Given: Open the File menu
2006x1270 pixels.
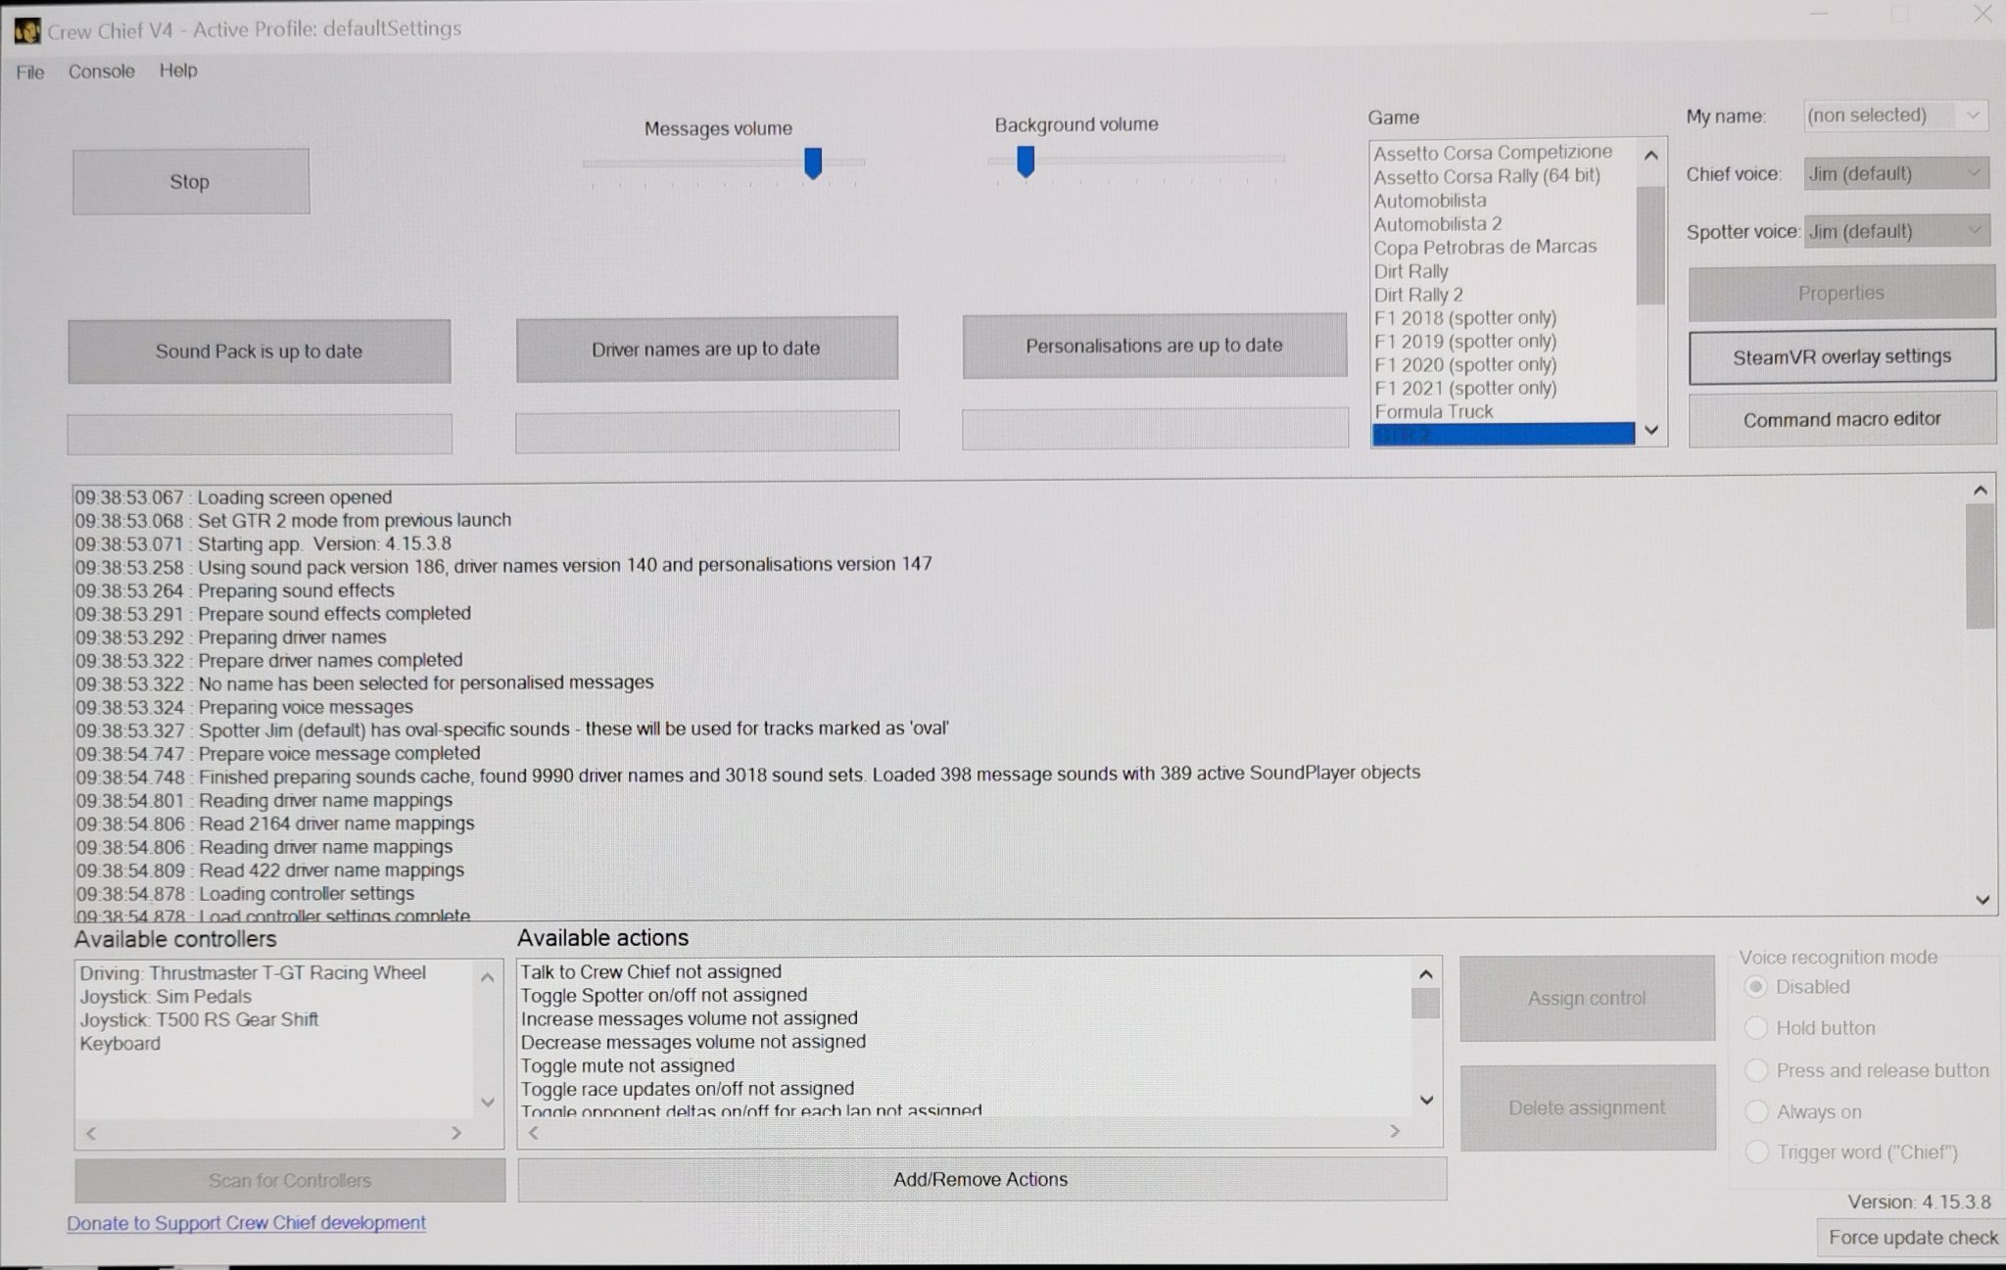Looking at the screenshot, I should click(x=29, y=72).
